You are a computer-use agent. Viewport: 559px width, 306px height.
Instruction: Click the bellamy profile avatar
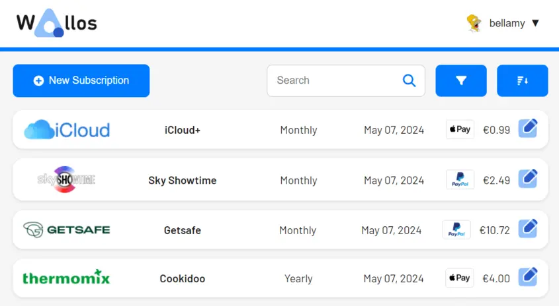tap(474, 23)
